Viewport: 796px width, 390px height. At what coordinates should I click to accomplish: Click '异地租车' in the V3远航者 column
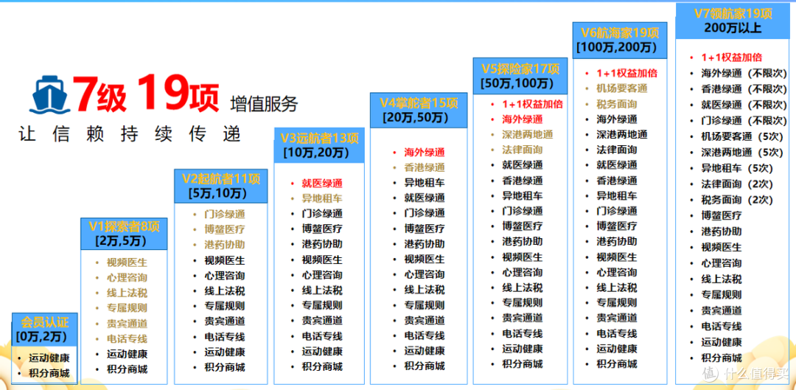[x=322, y=198]
